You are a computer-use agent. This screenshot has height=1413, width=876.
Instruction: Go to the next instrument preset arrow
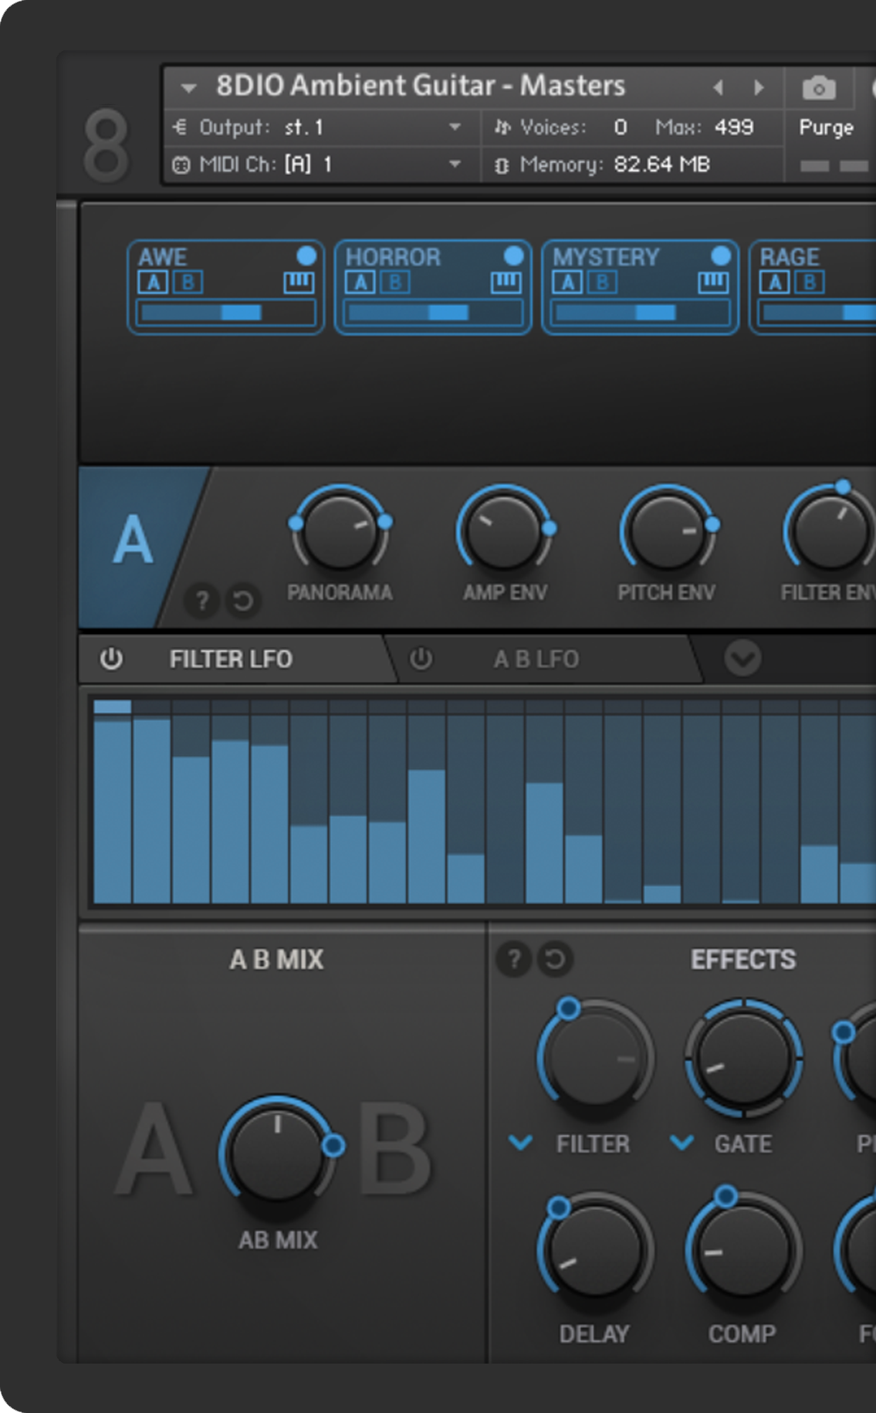[759, 88]
